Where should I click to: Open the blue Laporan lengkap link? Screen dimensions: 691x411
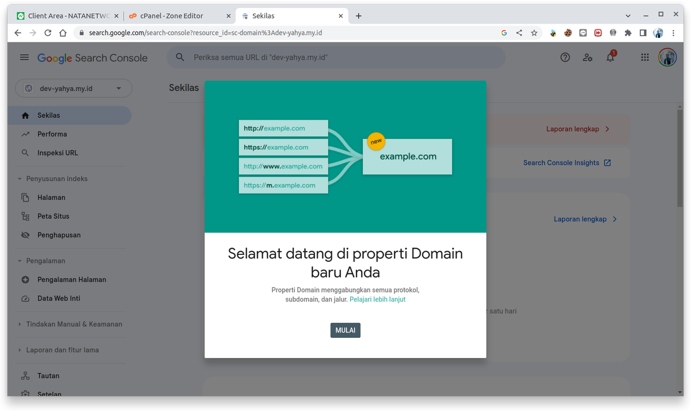pyautogui.click(x=586, y=219)
